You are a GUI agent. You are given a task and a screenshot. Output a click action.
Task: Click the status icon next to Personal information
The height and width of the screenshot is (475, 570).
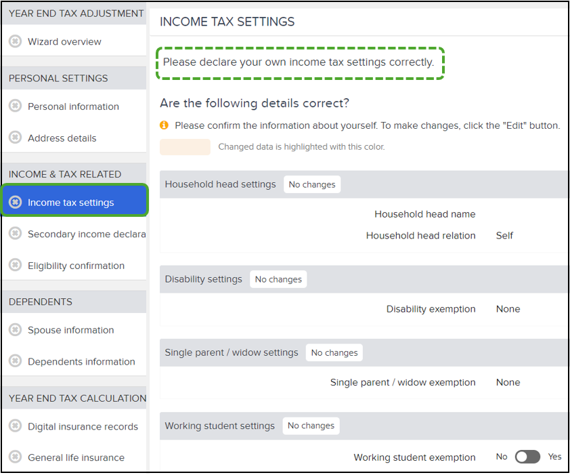(x=15, y=106)
